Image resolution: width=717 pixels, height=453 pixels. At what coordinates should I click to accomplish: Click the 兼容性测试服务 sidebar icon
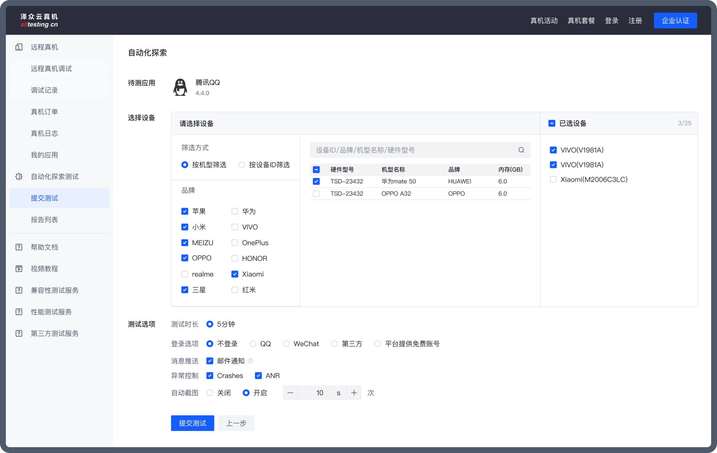[x=19, y=290]
